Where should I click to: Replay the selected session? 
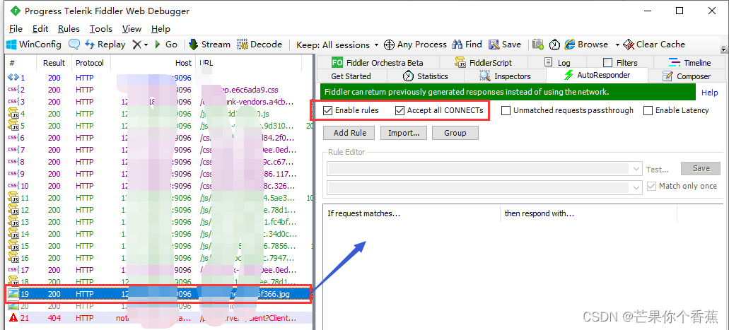(x=105, y=45)
